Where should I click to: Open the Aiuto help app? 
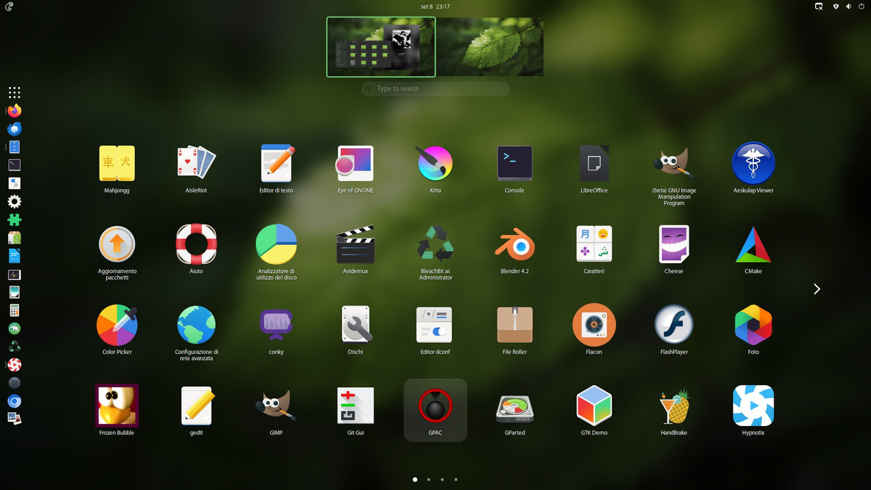pyautogui.click(x=196, y=244)
